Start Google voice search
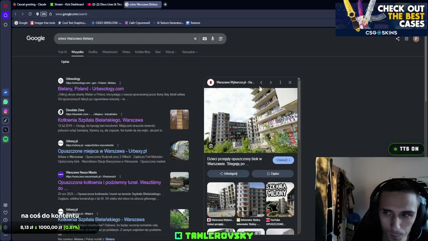Image resolution: width=428 pixels, height=241 pixels. [213, 38]
